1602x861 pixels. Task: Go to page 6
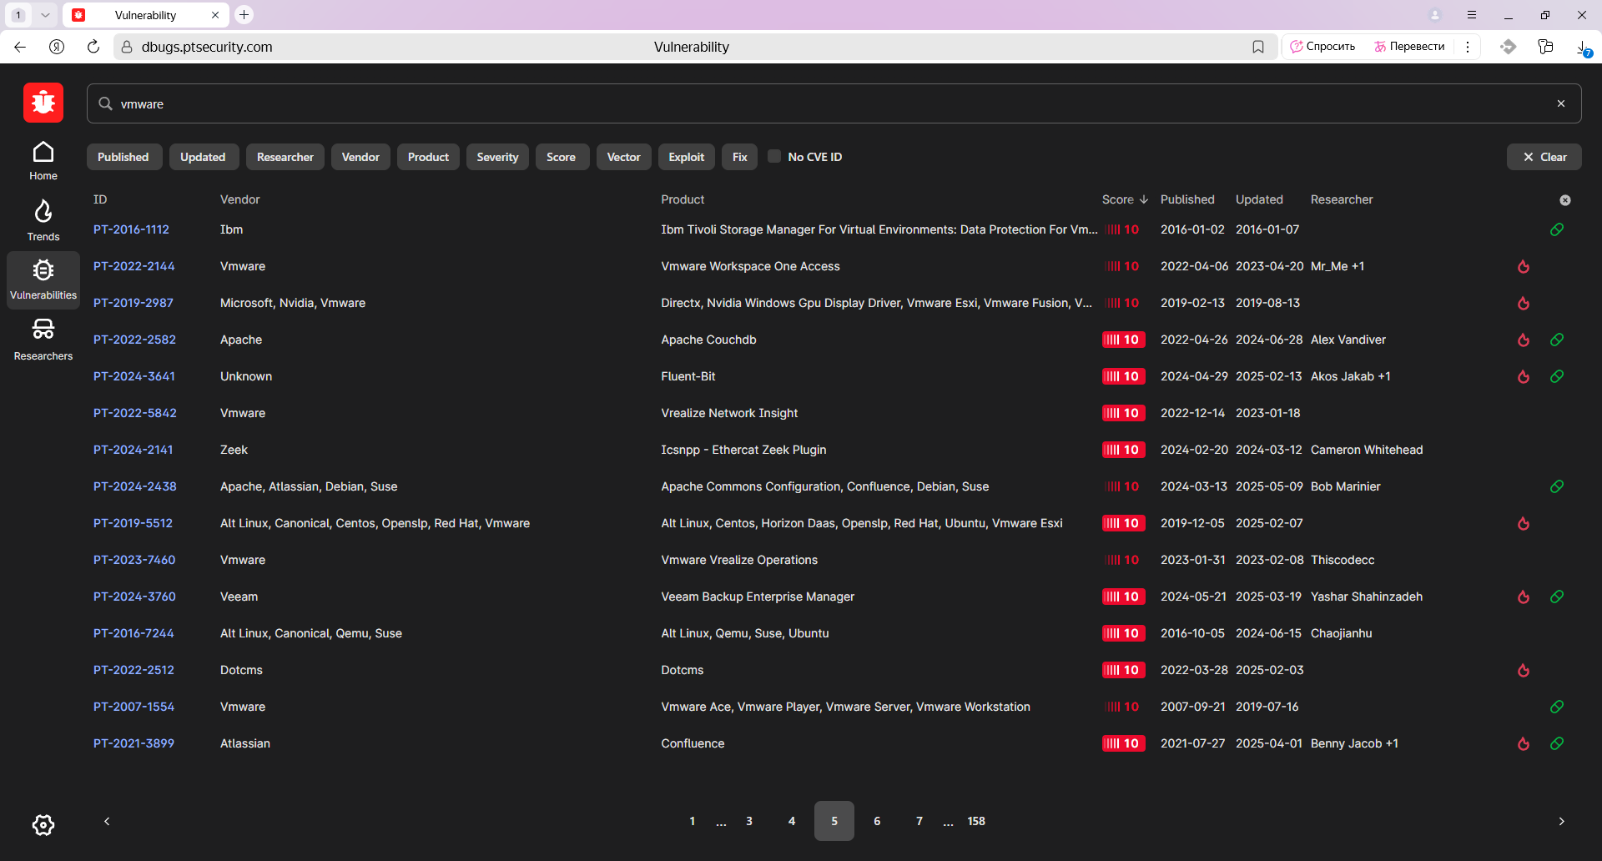877,821
